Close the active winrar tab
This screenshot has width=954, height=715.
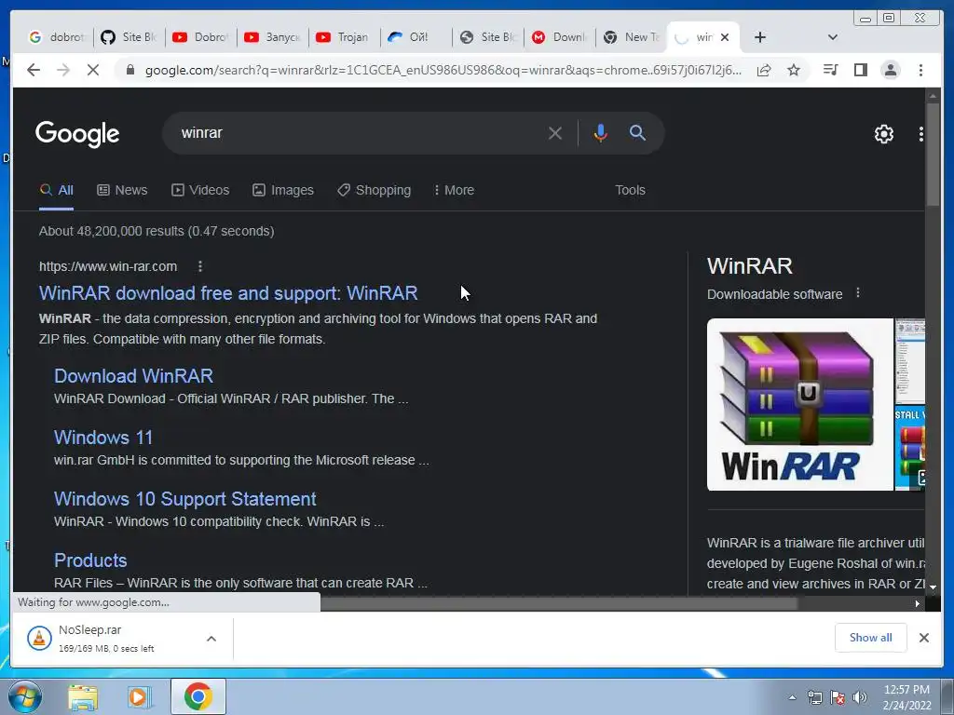pyautogui.click(x=725, y=37)
